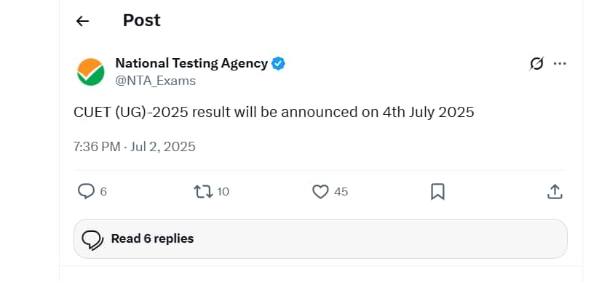The image size is (607, 282).
Task: Click the reply count 6
Action: [103, 192]
